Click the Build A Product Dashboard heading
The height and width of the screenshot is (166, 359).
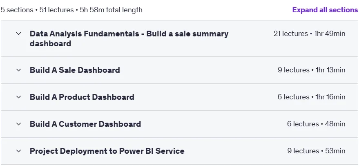(x=82, y=97)
